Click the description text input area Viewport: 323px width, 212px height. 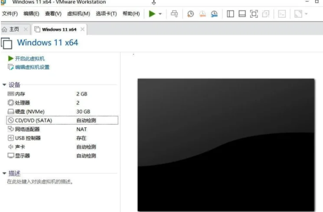pos(40,182)
